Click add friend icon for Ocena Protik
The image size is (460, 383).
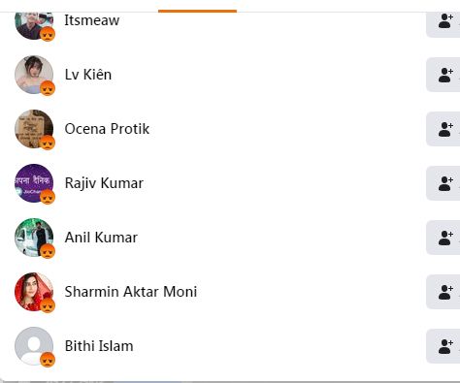pyautogui.click(x=444, y=129)
